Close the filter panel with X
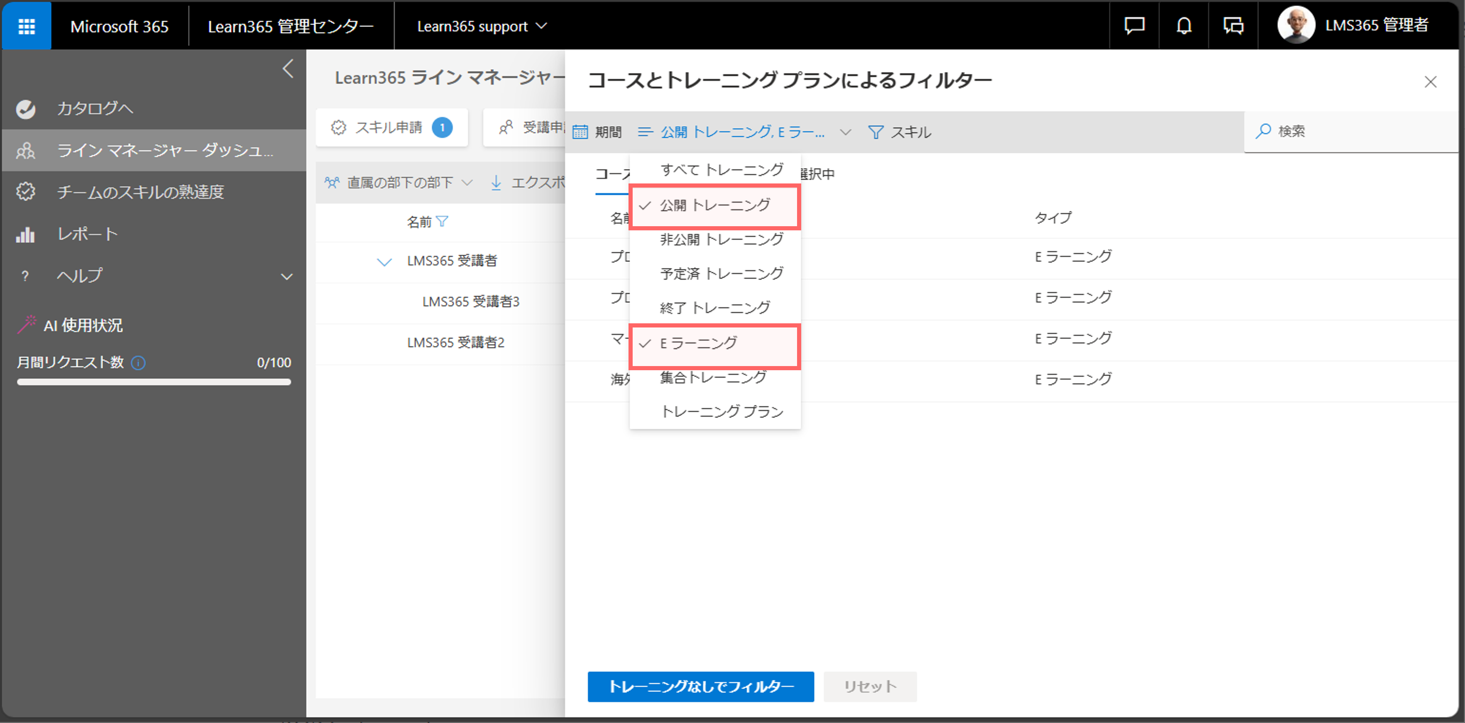Viewport: 1465px width, 723px height. coord(1430,82)
